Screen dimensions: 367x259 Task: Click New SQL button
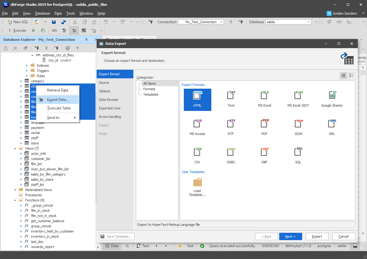pos(18,22)
